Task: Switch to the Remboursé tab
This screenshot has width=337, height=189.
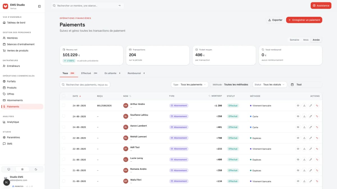Action: (136, 73)
